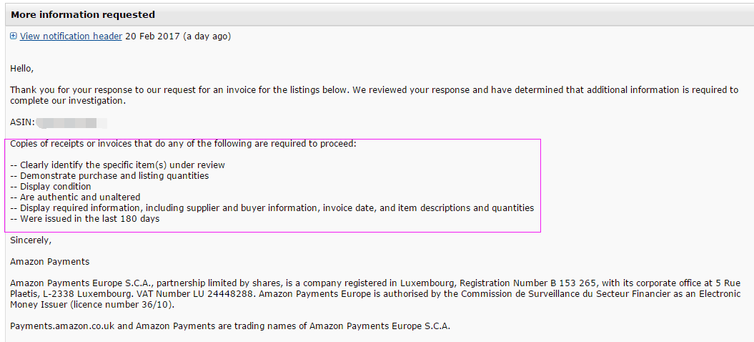
Task: Click the Display condition bullet
Action: (51, 187)
